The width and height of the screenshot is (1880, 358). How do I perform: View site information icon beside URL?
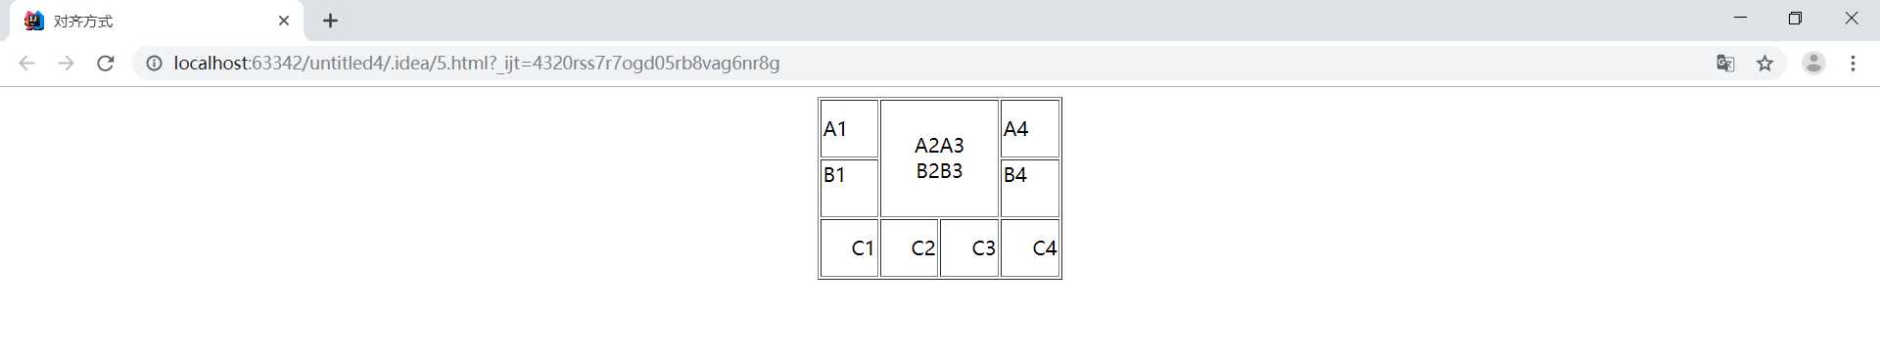[x=154, y=64]
